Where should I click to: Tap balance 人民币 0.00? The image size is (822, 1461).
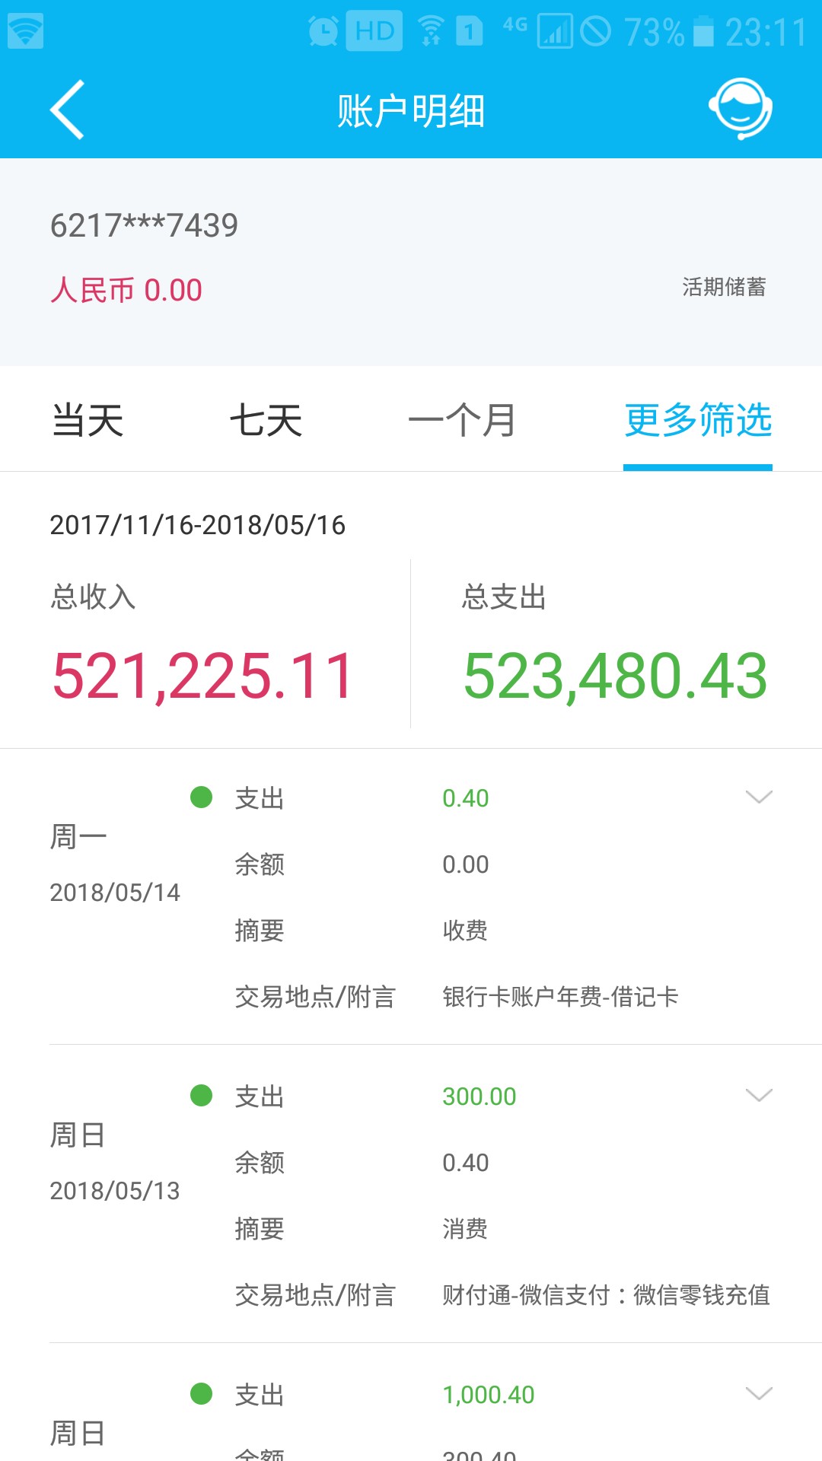126,290
